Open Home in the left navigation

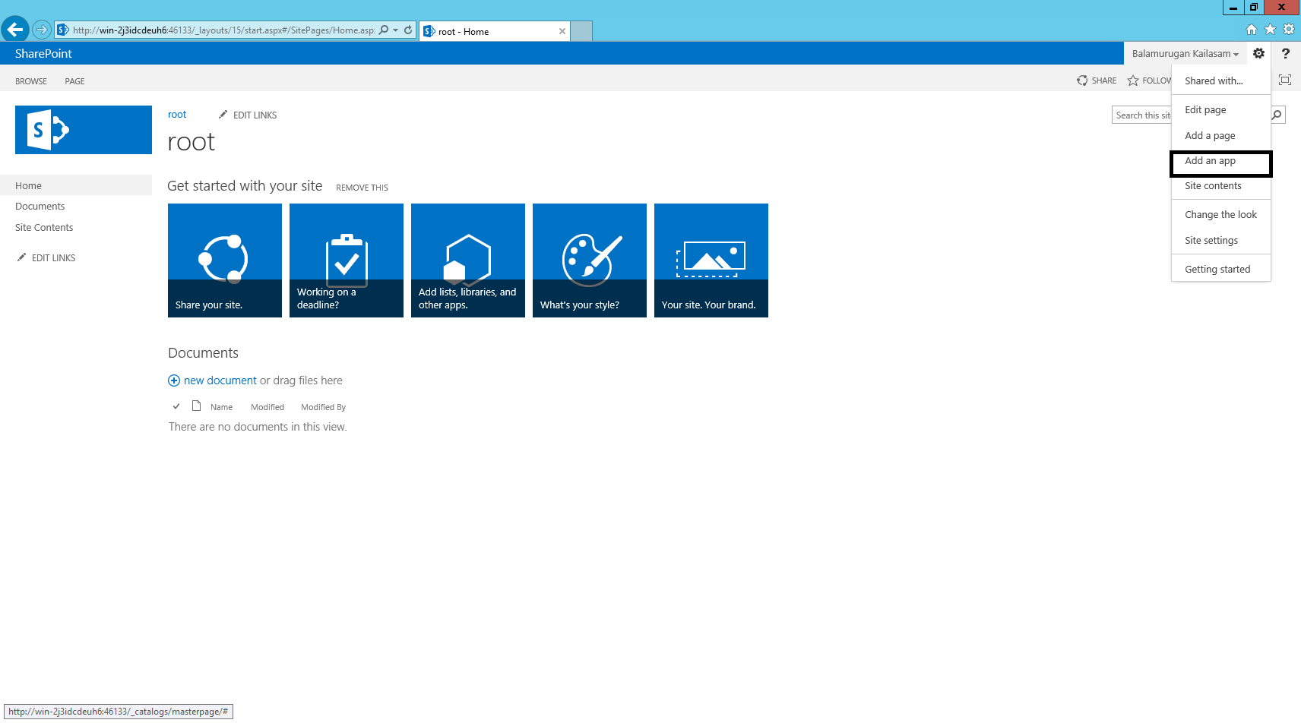tap(76, 185)
